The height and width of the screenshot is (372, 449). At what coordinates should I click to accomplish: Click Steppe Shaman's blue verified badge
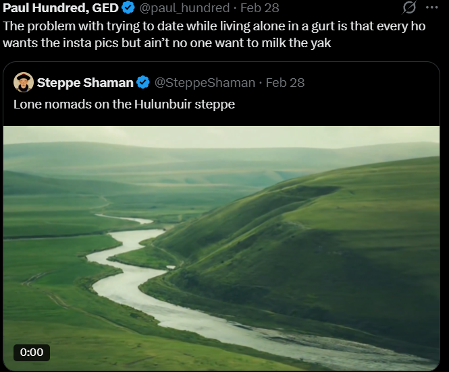point(143,83)
